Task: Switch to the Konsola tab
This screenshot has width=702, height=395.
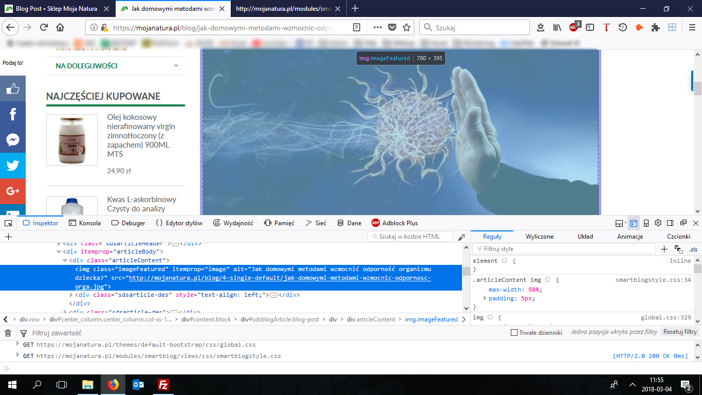Action: click(x=85, y=223)
